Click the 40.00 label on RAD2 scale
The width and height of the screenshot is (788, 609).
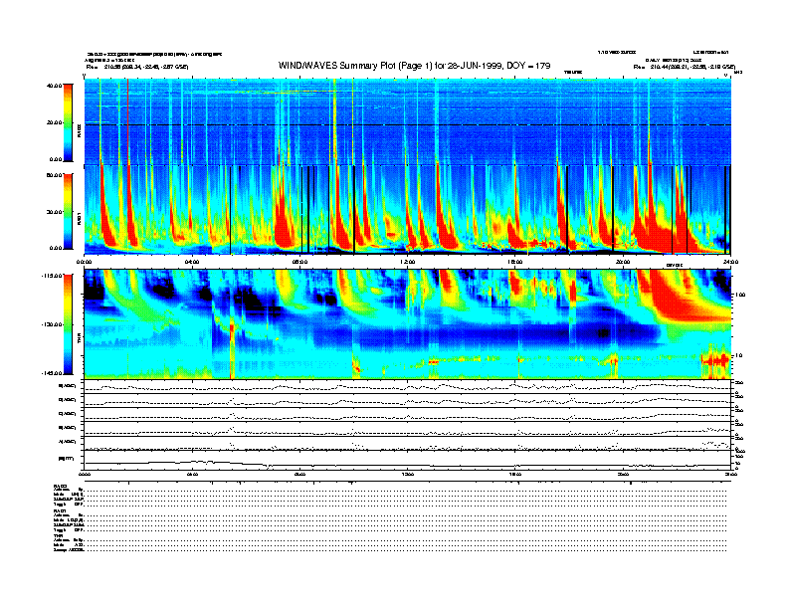tap(54, 86)
